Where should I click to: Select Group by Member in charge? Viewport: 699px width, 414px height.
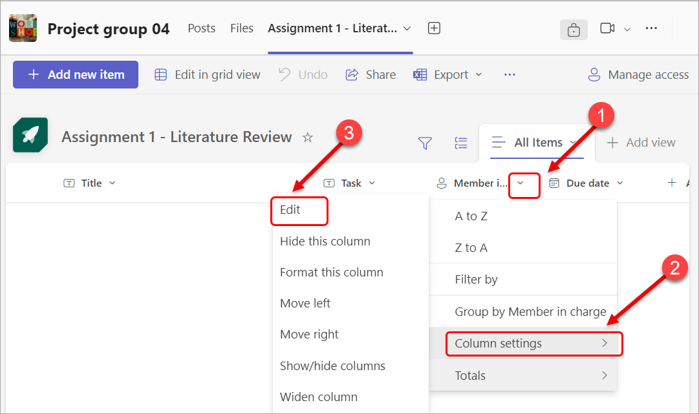coord(530,311)
